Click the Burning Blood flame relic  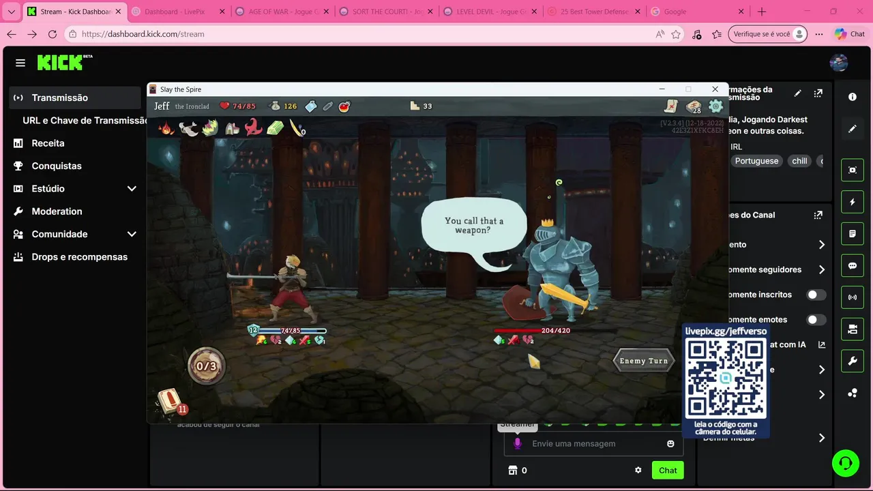click(x=166, y=128)
